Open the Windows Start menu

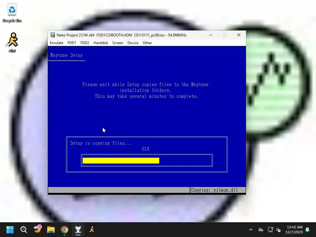pos(10,230)
